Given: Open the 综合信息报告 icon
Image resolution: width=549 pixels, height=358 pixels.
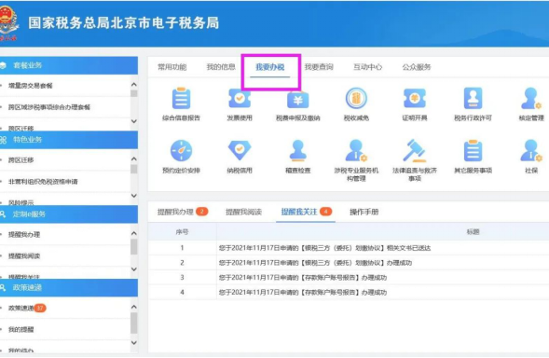Looking at the screenshot, I should pos(181,99).
